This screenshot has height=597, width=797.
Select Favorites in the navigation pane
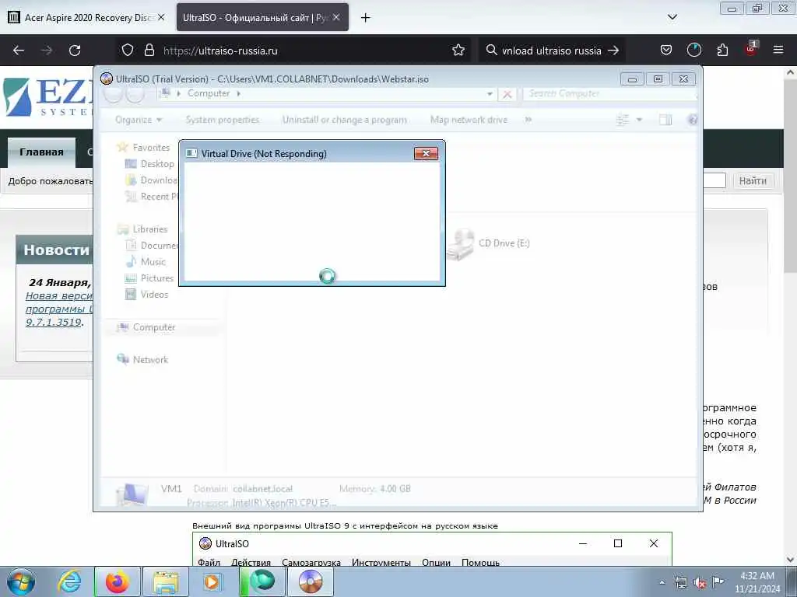151,147
